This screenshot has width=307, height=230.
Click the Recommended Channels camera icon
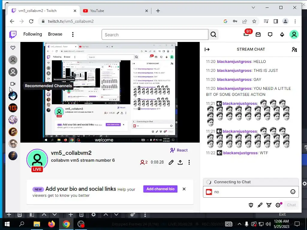[x=13, y=84]
